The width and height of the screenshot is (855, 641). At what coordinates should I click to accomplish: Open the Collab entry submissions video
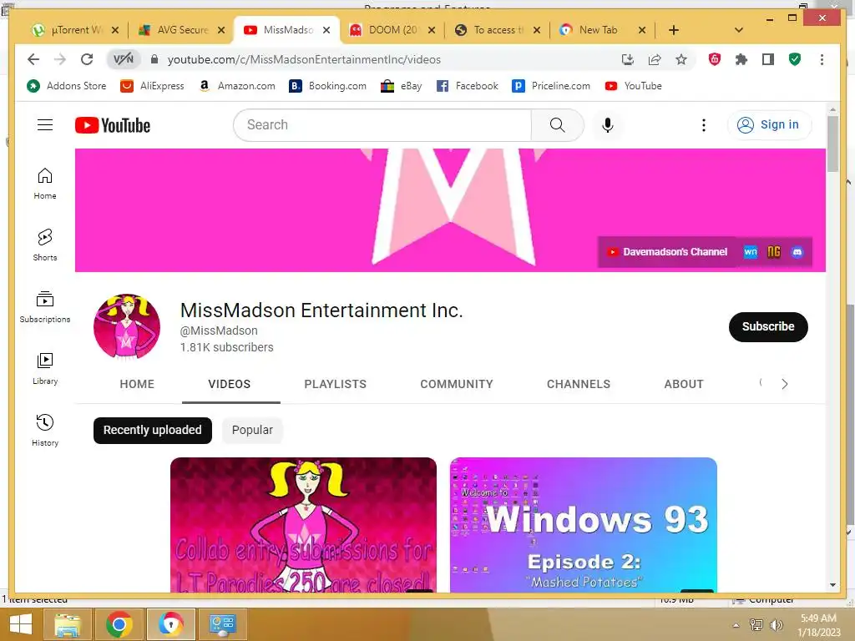303,525
